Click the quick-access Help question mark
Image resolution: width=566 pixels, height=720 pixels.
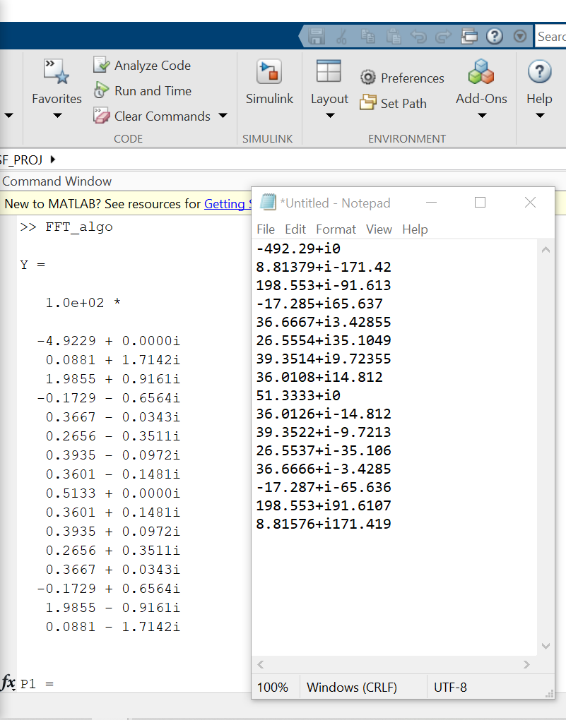(495, 36)
